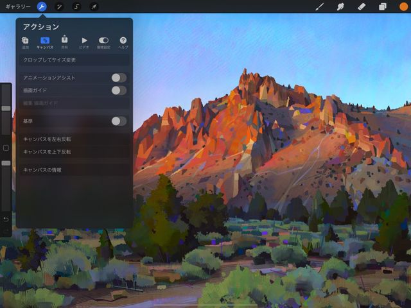Select the Selection S-shaped tool
This screenshot has height=308, width=411.
coord(76,6)
